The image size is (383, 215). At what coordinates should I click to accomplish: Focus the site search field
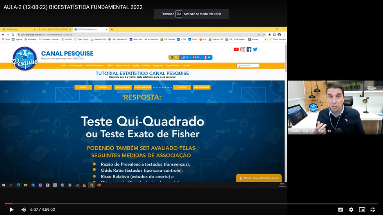tap(248, 66)
